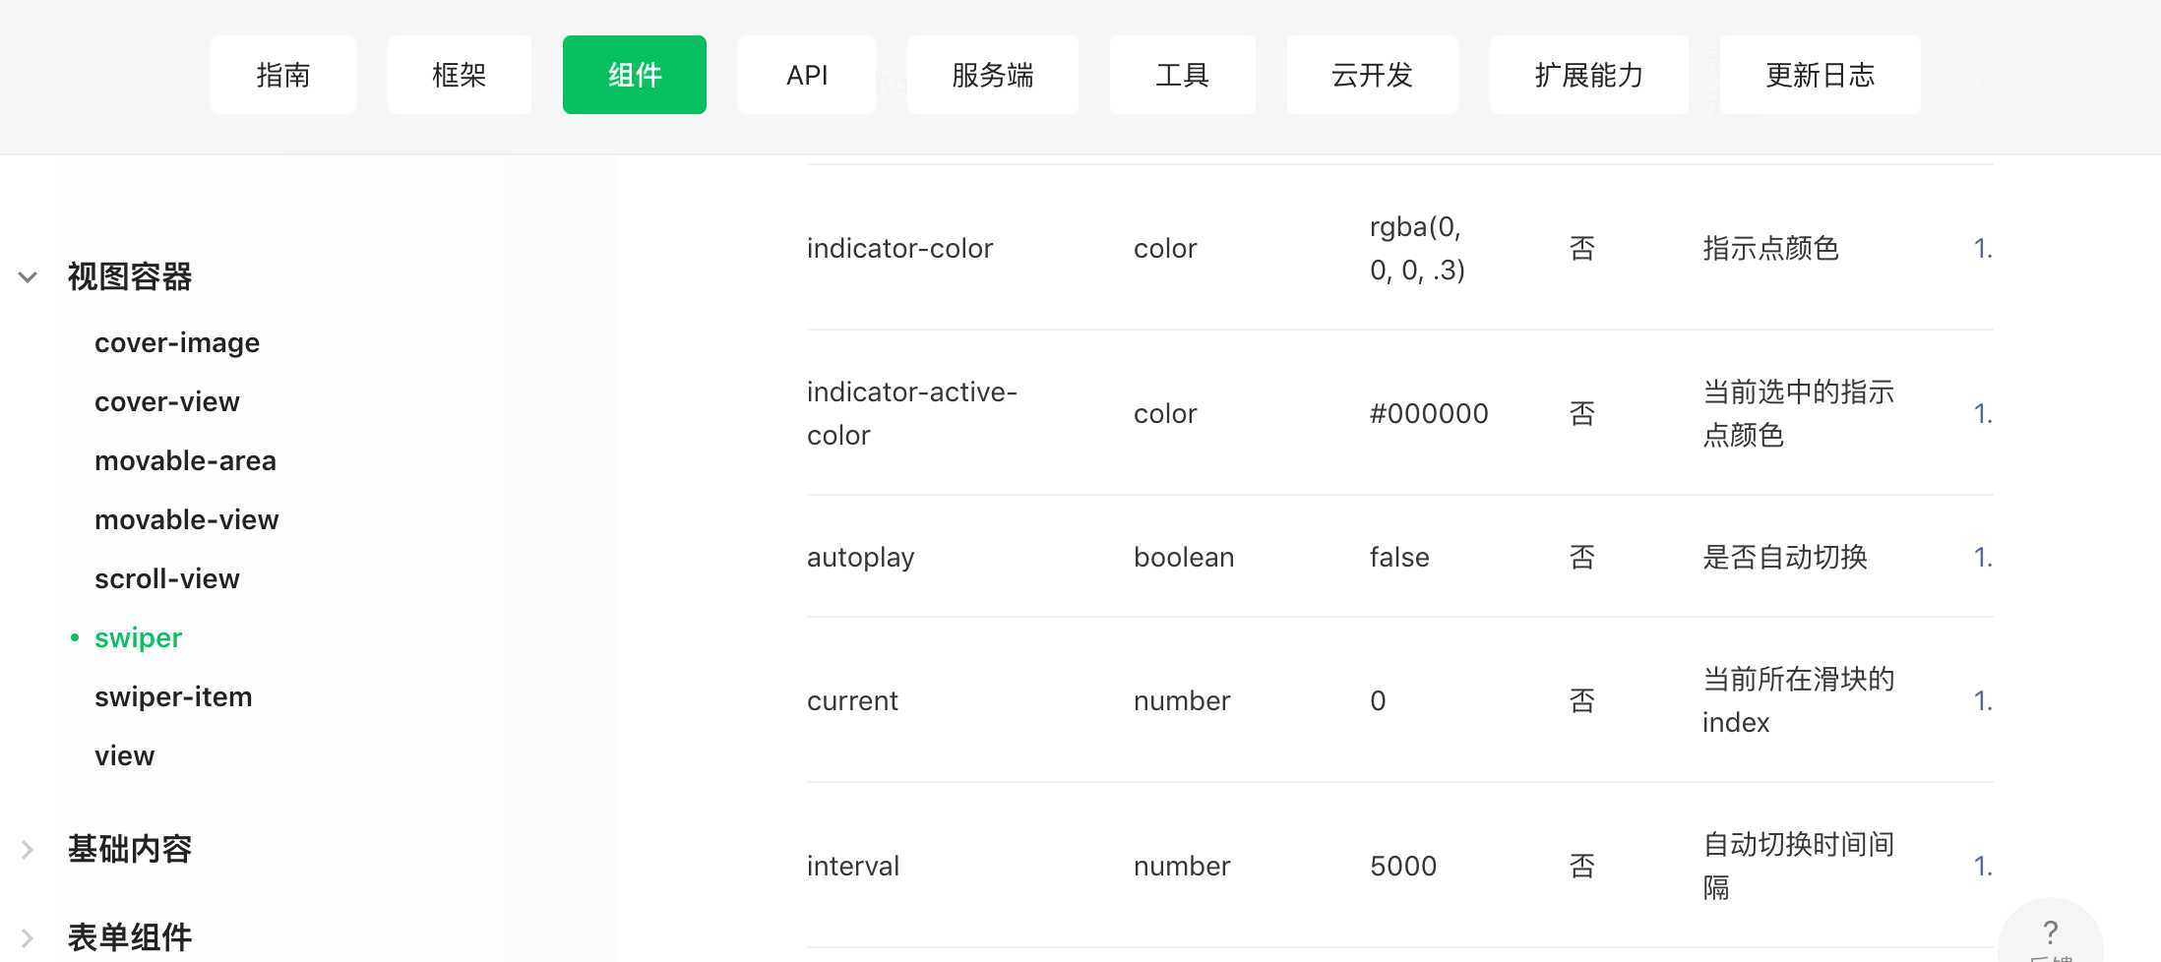Click the 扩展能力 navigation button
This screenshot has height=962, width=2161.
coord(1588,75)
